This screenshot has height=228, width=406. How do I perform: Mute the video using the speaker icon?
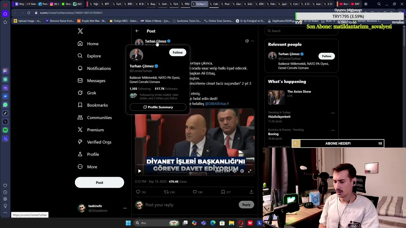pos(234,171)
